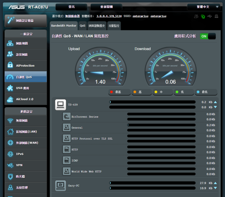
Task: Click the Adaptive QoS gauge icon
Action: (10, 77)
